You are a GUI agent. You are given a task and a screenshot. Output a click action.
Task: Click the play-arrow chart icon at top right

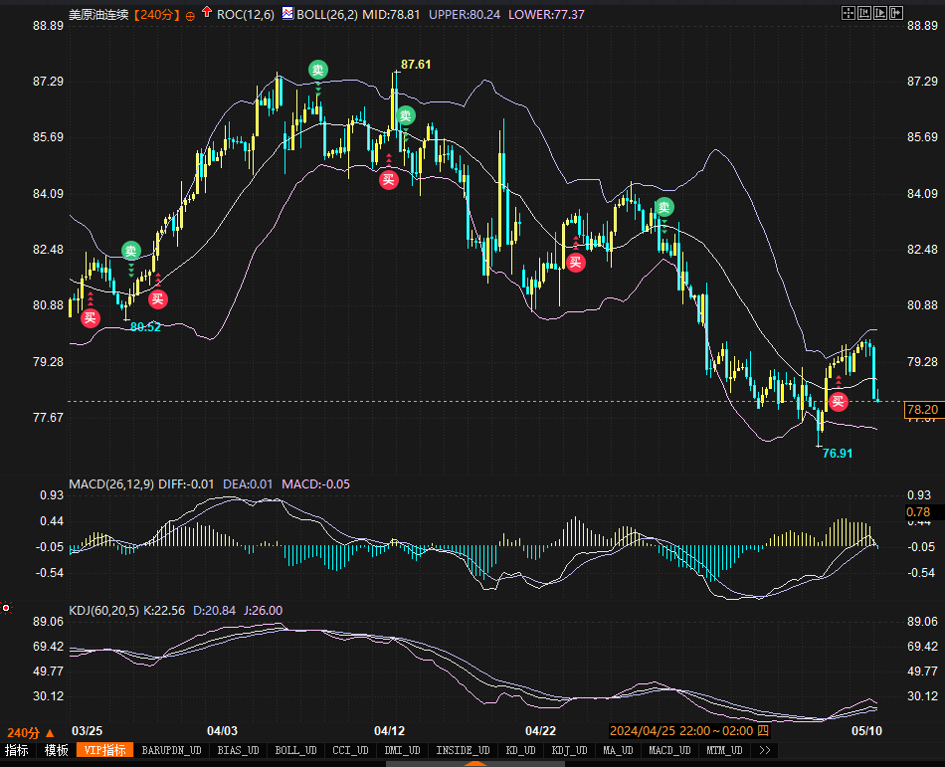click(x=880, y=13)
